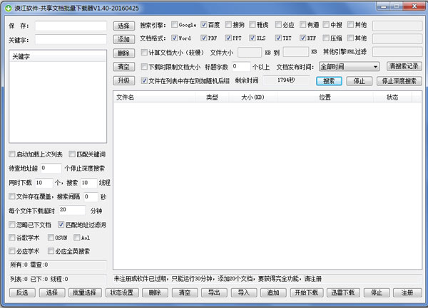Open 状态设置 from the bottom buttons
Viewport: 428px width, 308px height.
(122, 292)
